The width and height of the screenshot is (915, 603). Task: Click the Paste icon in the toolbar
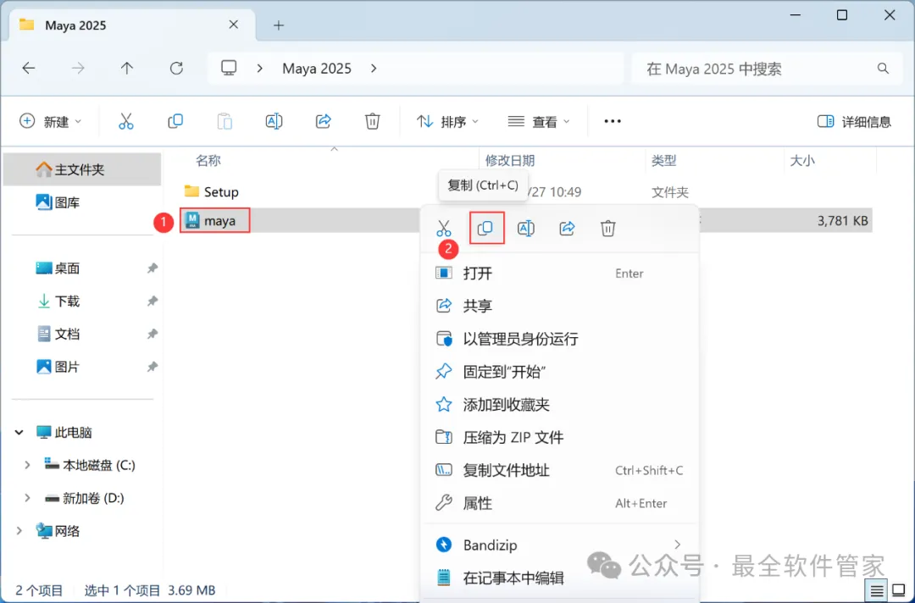[x=225, y=121]
